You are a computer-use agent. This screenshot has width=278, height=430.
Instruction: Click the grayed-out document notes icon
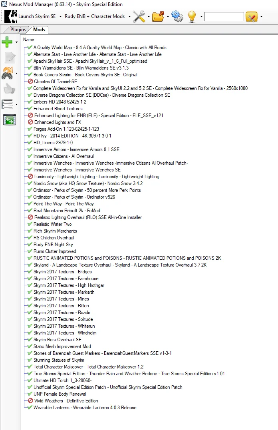(x=10, y=58)
